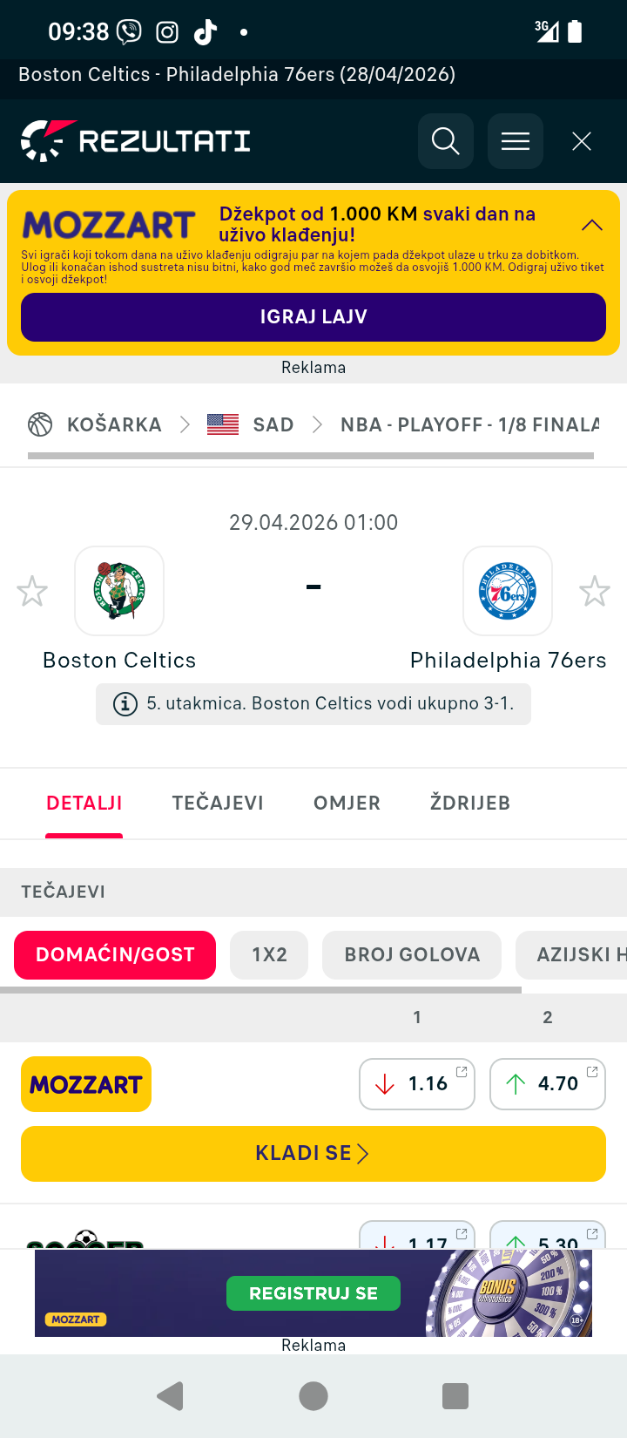Open the hamburger menu

point(515,141)
